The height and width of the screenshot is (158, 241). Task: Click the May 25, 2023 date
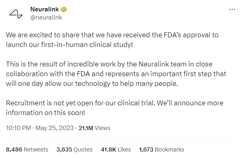tap(54, 128)
